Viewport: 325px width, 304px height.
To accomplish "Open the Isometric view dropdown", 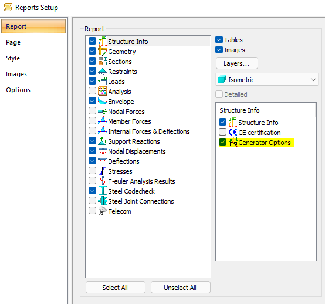I will tap(267, 80).
